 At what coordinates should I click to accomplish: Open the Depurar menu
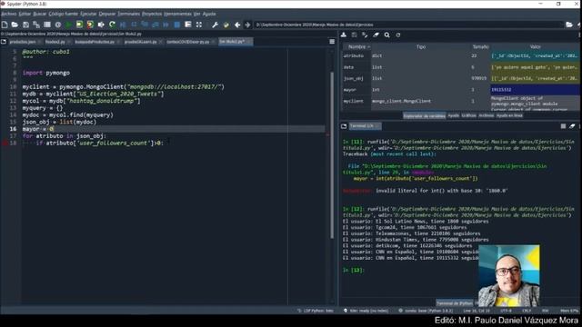107,14
